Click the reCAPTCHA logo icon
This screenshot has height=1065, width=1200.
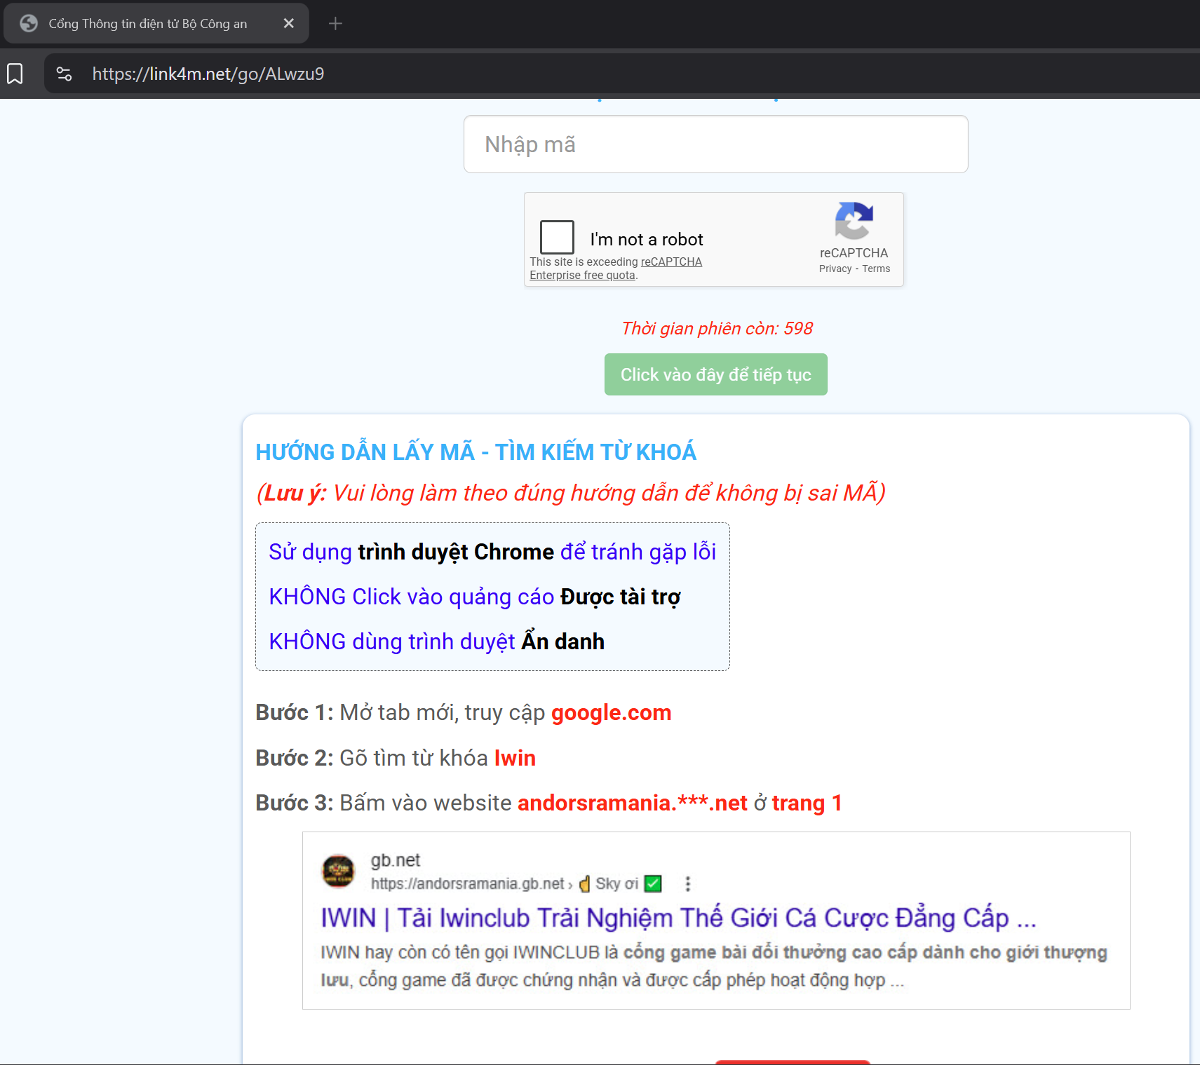(854, 221)
